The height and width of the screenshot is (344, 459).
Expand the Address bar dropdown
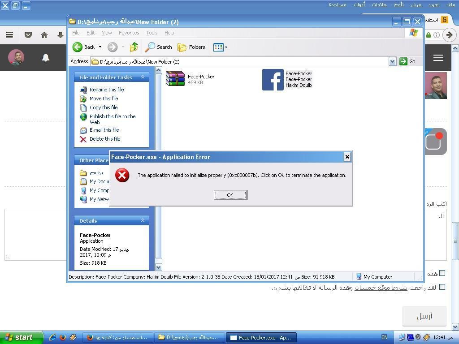[x=392, y=61]
